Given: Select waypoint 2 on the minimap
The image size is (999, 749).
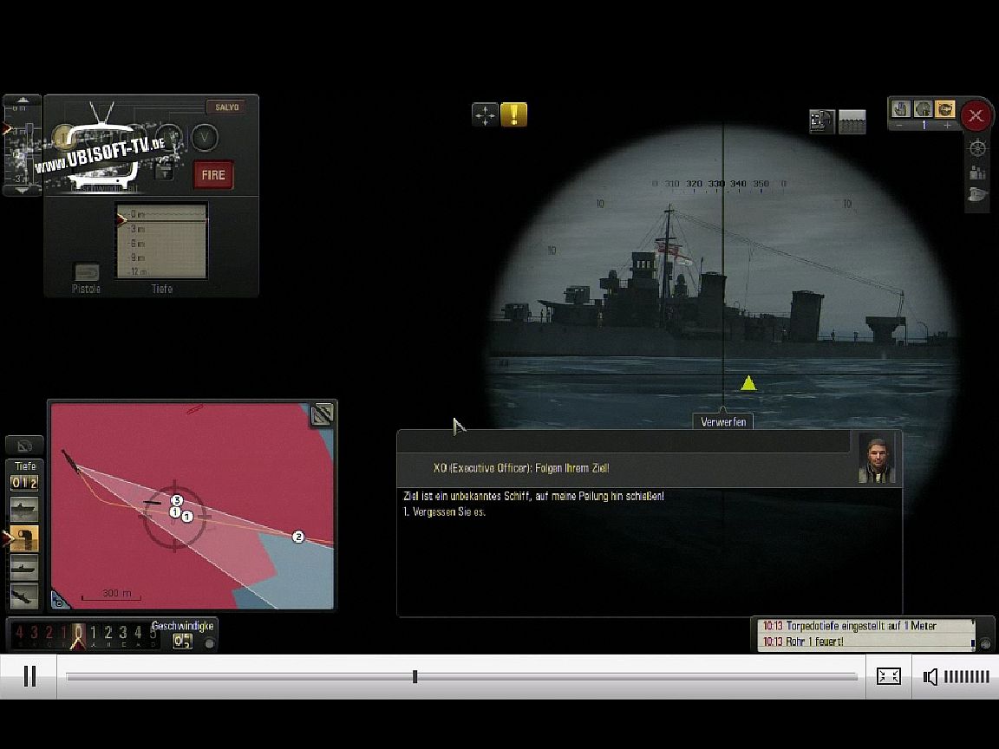Looking at the screenshot, I should click(297, 537).
